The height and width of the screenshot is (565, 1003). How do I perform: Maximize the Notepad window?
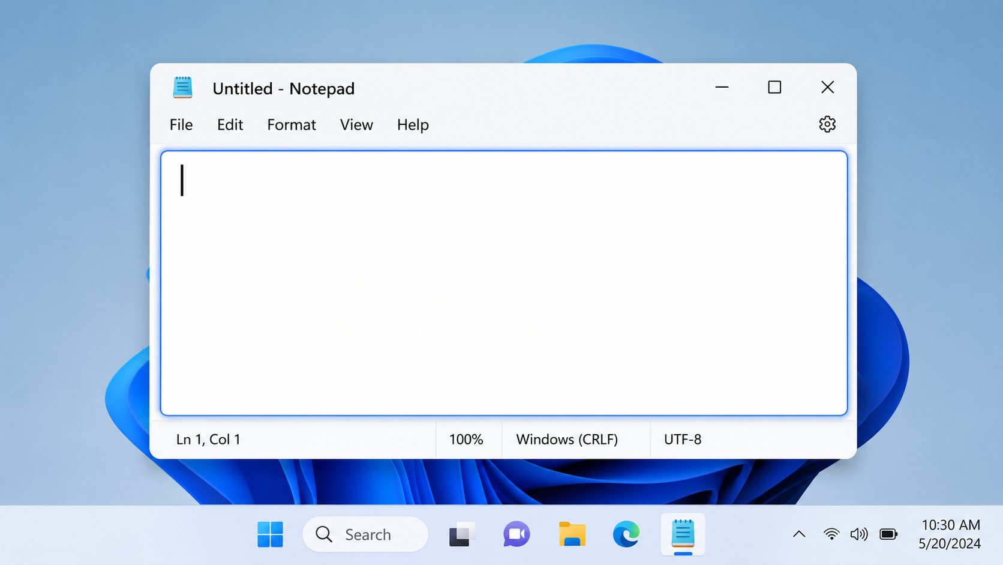pos(774,88)
